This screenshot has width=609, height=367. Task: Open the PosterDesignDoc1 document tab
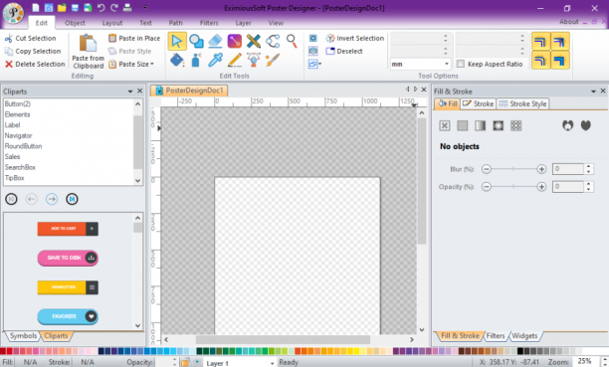189,91
